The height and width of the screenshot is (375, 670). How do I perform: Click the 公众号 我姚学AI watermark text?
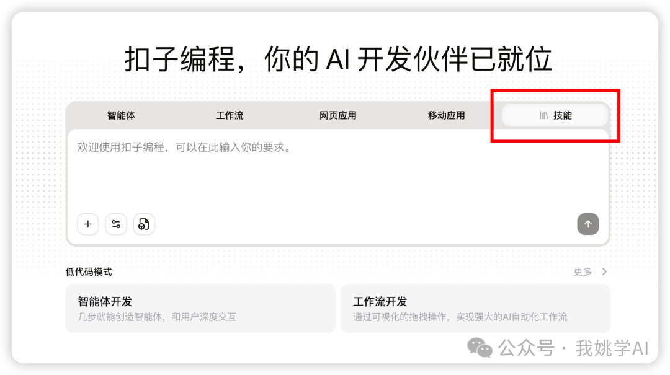pyautogui.click(x=573, y=348)
